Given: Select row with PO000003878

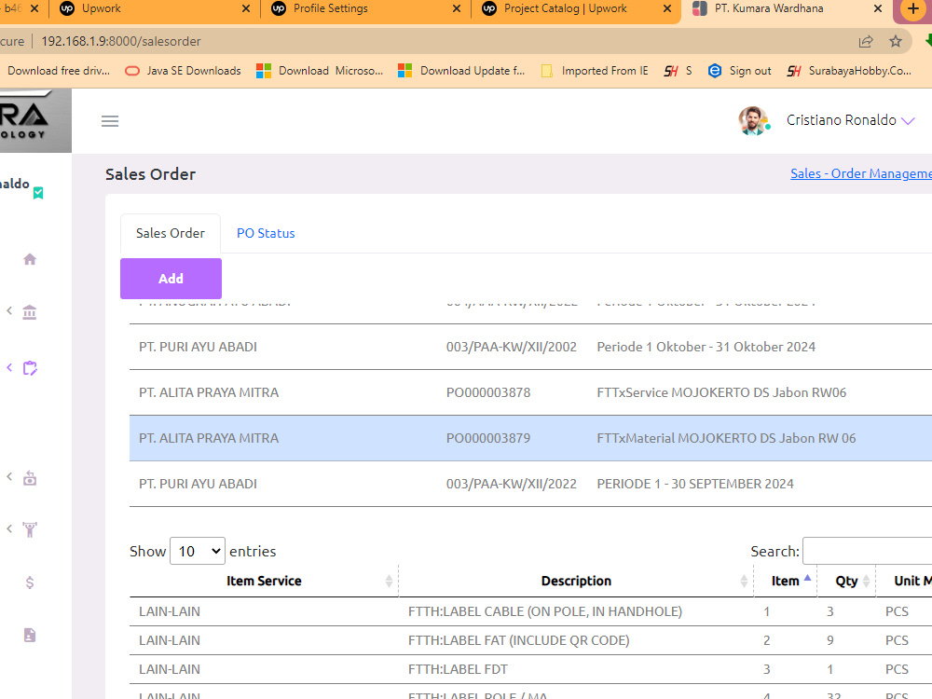Looking at the screenshot, I should click(531, 392).
